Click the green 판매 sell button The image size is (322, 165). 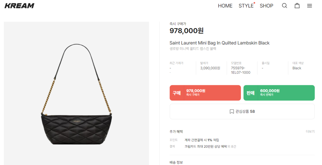(279, 93)
